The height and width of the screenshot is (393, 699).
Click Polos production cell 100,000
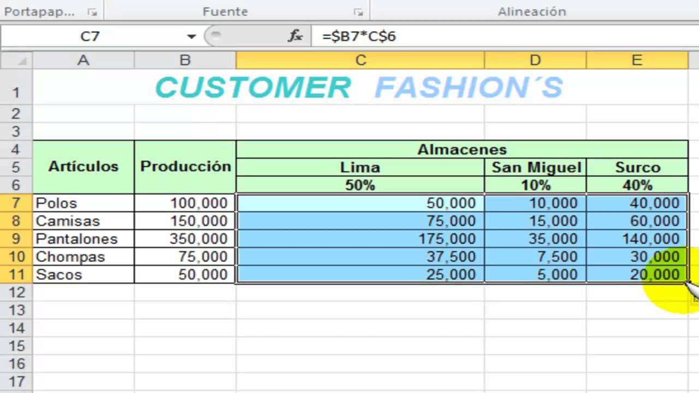[185, 203]
